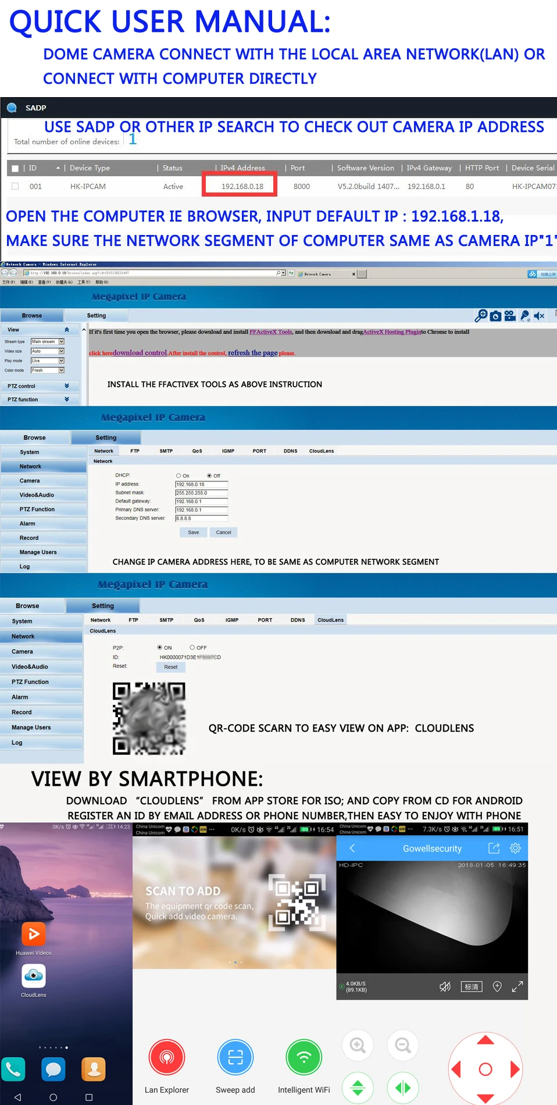Activate the microphone talk icon

click(525, 316)
